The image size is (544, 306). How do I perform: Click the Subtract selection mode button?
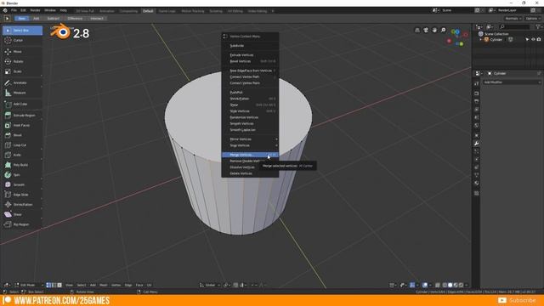[x=53, y=19]
